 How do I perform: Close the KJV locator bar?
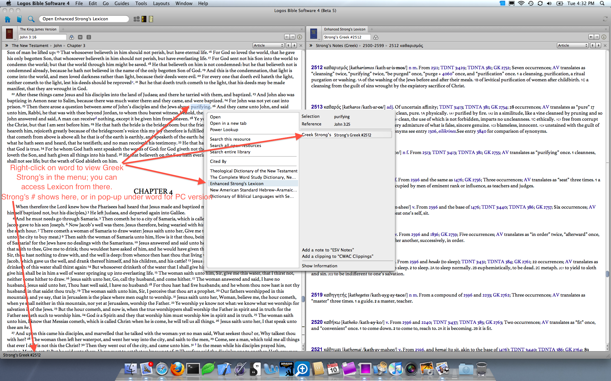pos(301,45)
